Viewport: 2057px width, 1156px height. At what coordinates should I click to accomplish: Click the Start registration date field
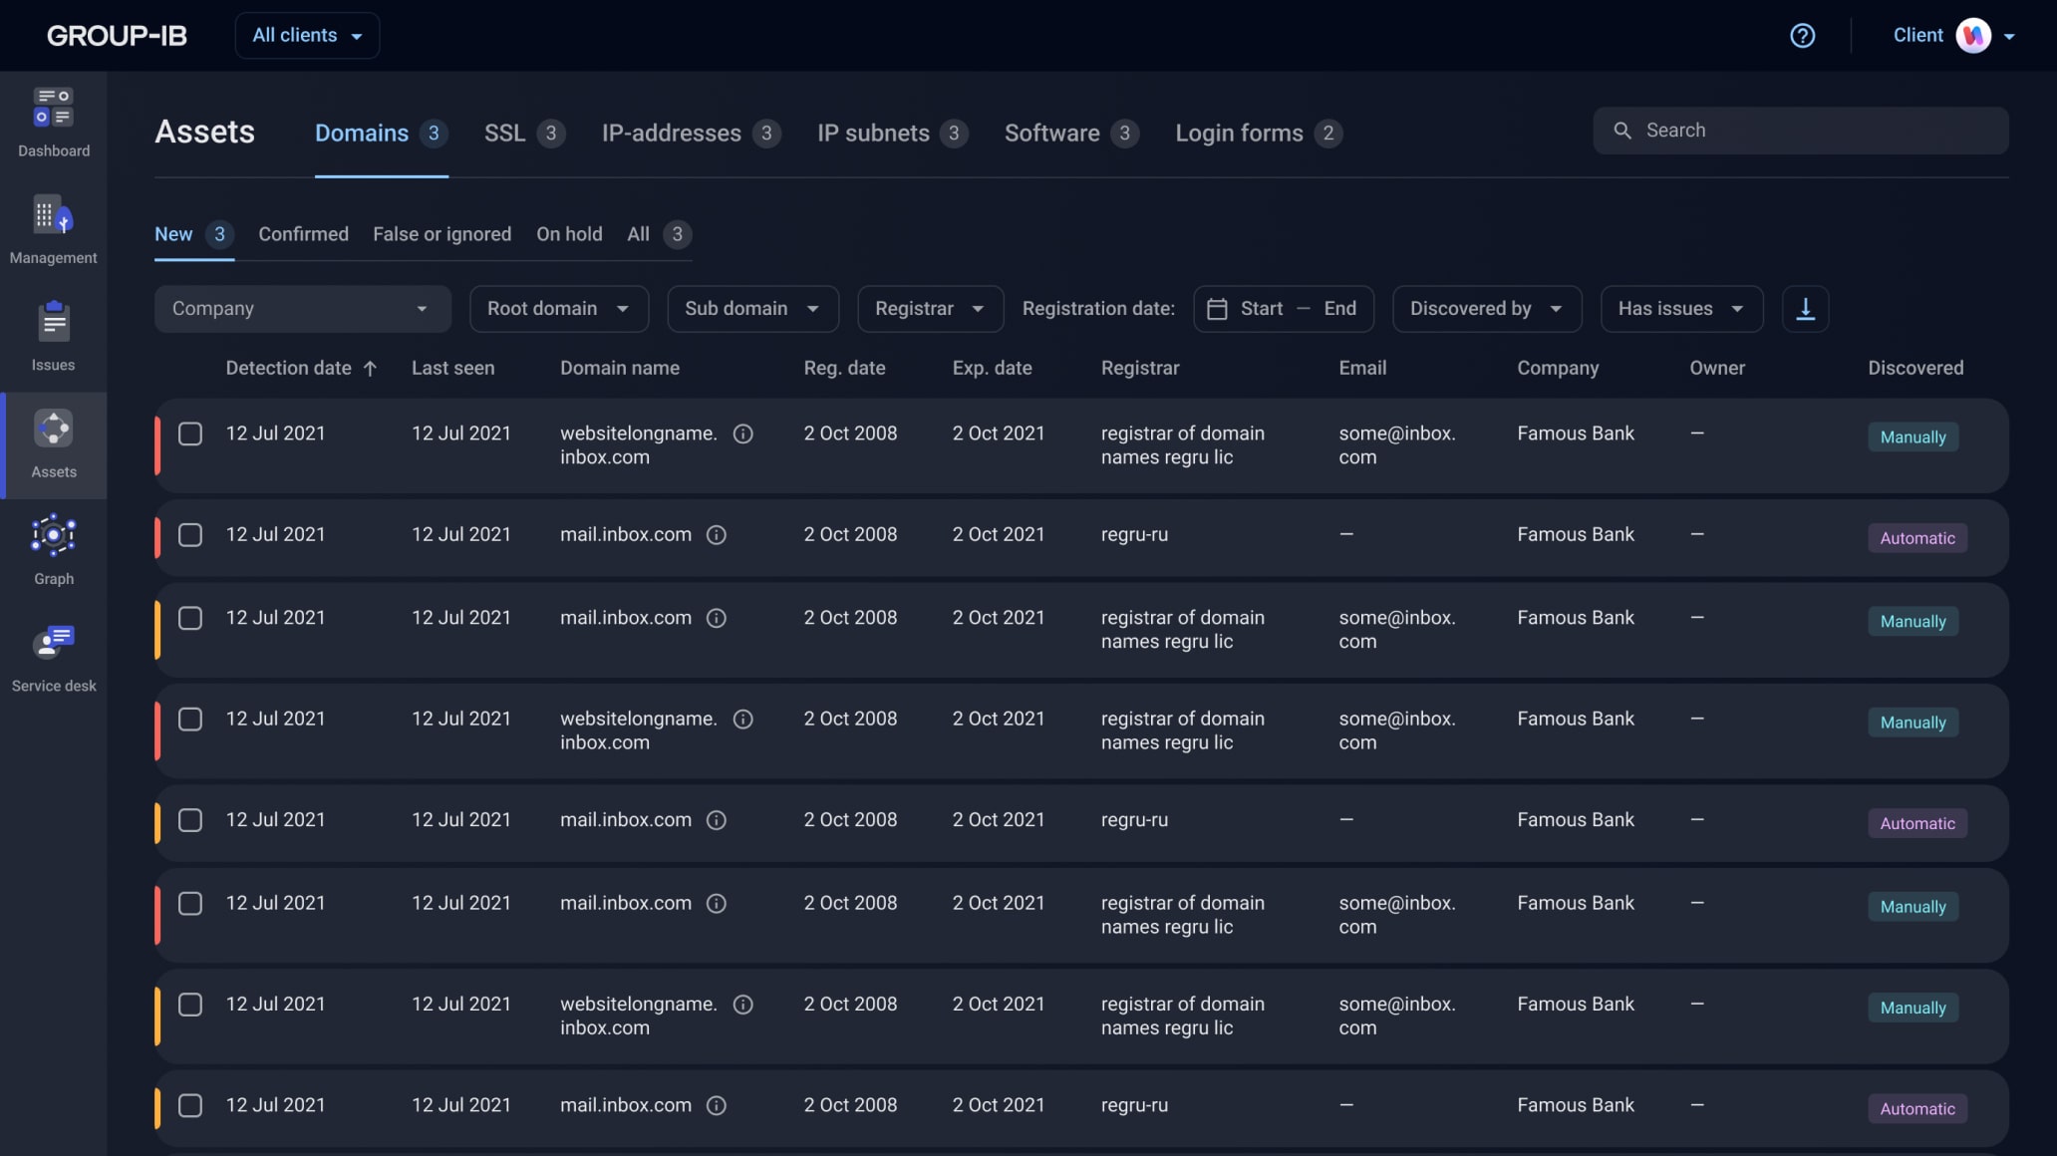click(1261, 309)
